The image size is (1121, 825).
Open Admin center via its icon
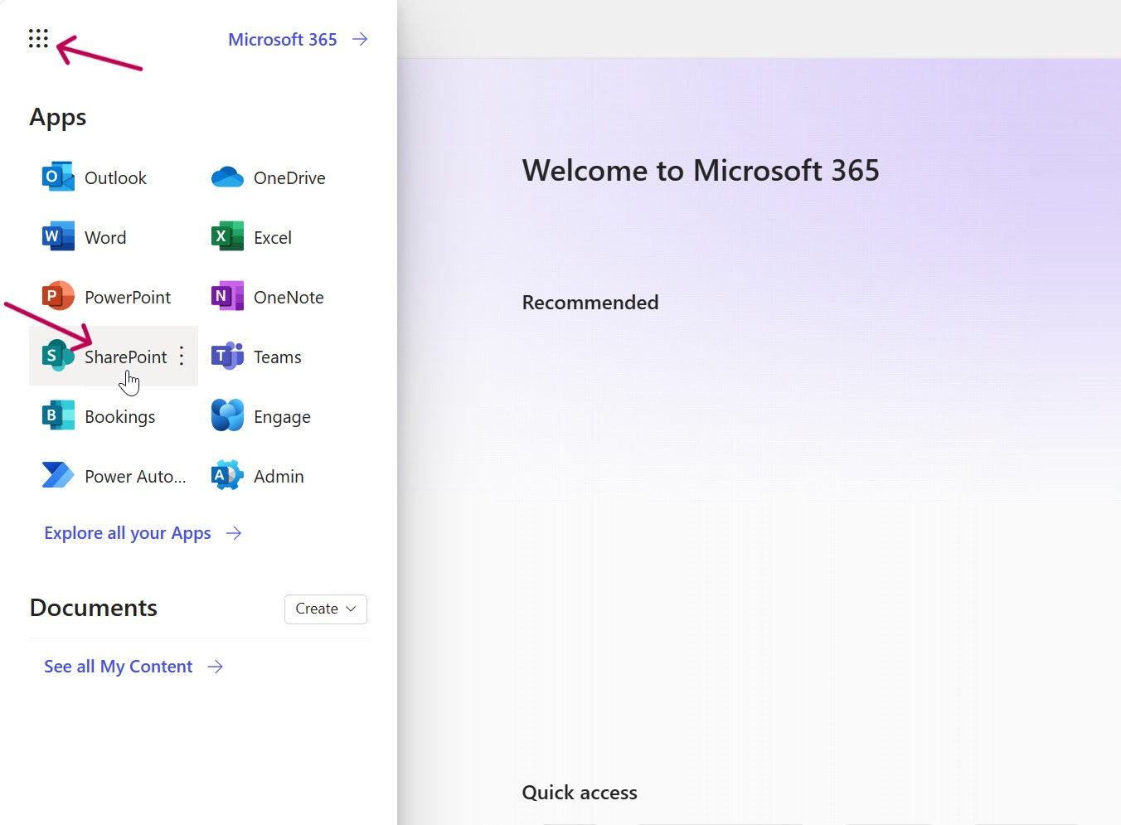coord(227,475)
